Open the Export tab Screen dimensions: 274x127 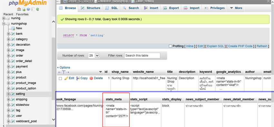[x=171, y=8]
